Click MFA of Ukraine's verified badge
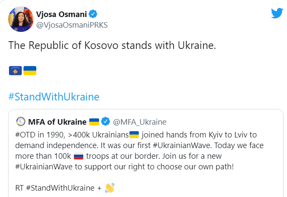The width and height of the screenshot is (287, 197). pos(105,122)
